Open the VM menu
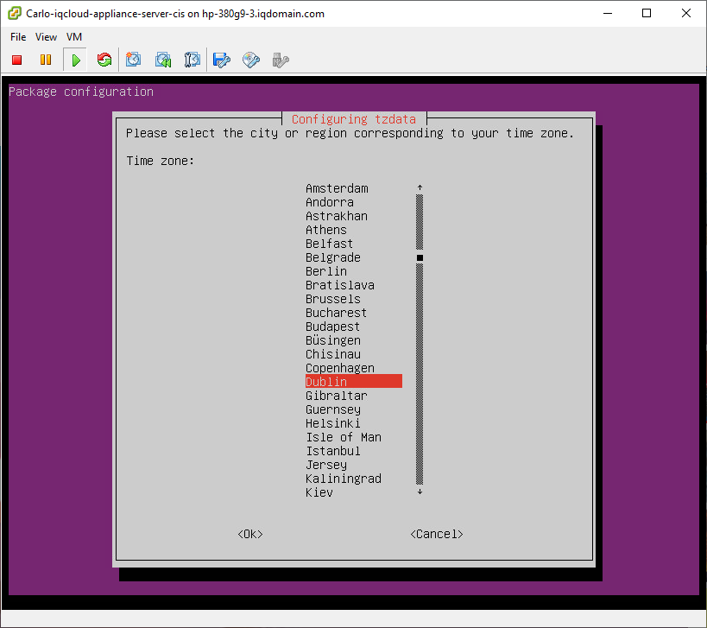The image size is (707, 628). click(74, 37)
